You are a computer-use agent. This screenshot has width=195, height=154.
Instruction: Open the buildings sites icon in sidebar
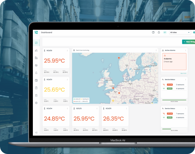36,58
